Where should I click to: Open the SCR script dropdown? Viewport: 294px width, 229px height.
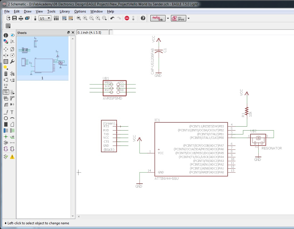64,18
